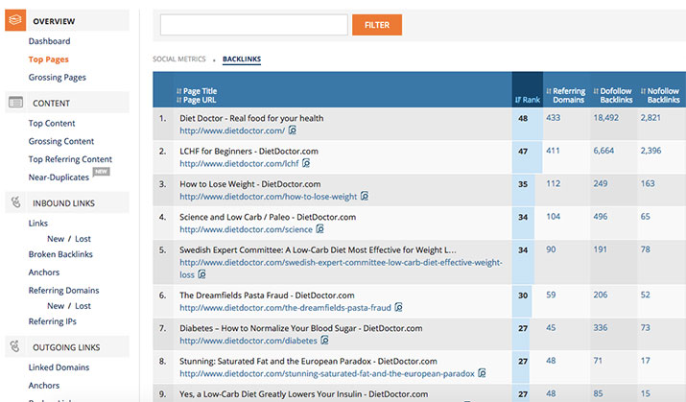
Task: Click dofollow backlinks value 496
Action: click(x=601, y=216)
